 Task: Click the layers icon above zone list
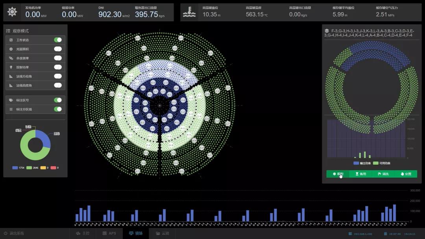click(327, 31)
